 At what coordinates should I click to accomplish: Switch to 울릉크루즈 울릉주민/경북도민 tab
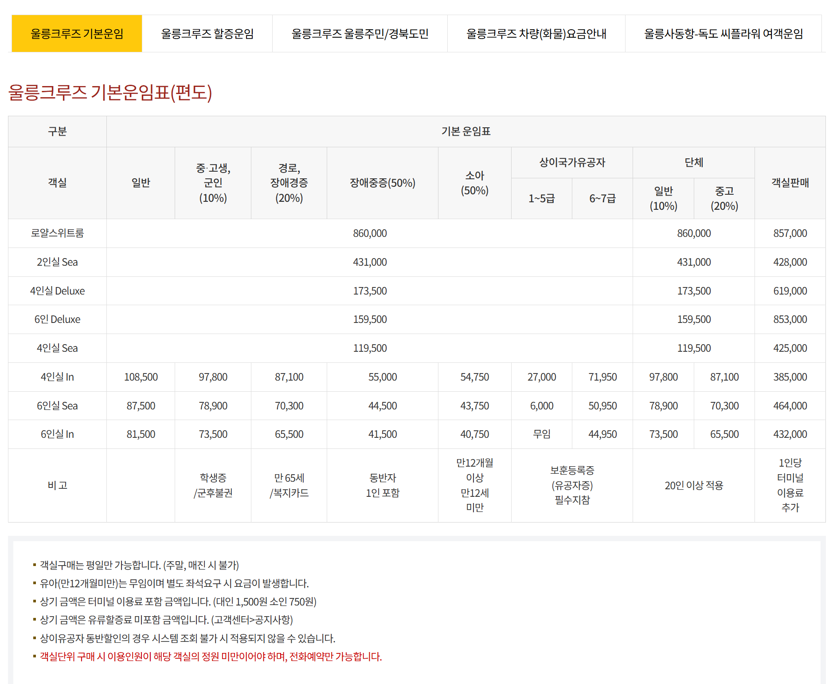coord(360,34)
